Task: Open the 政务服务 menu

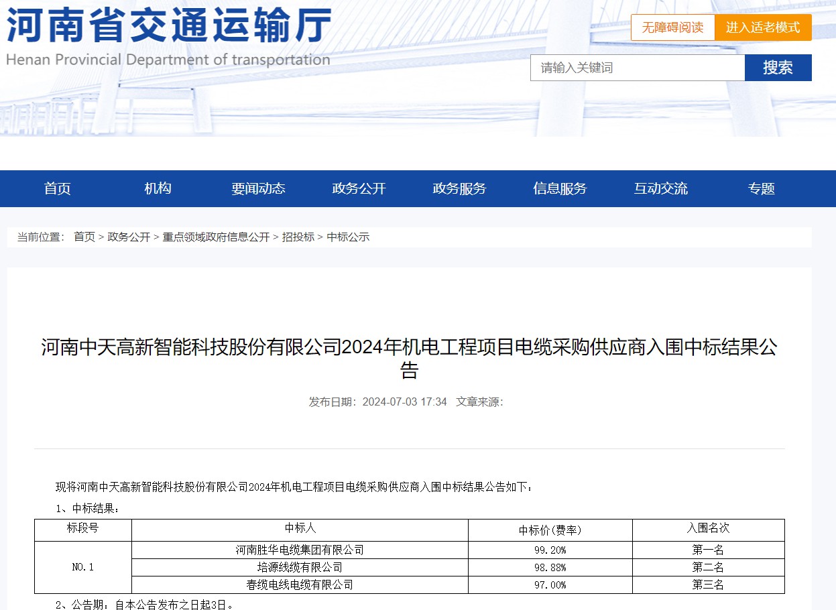Action: [459, 188]
